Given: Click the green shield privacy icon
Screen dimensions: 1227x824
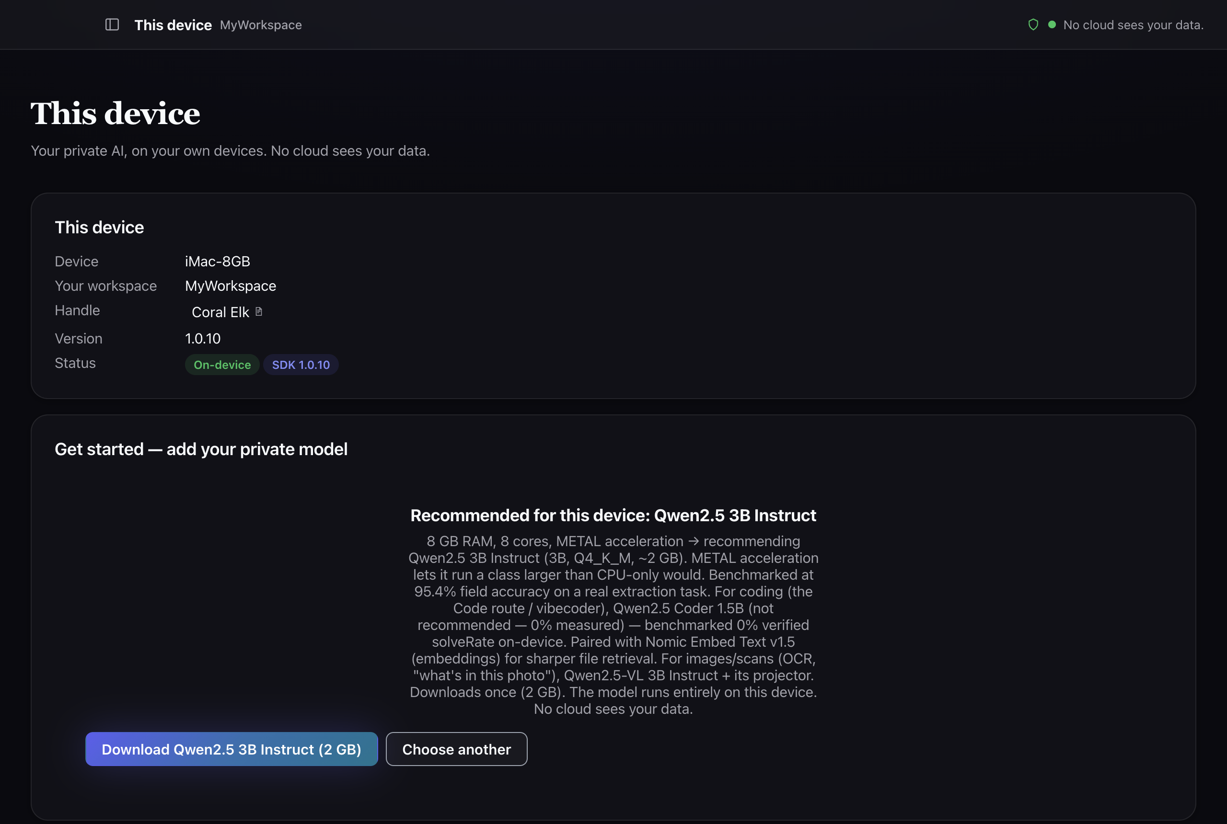Looking at the screenshot, I should click(1033, 25).
